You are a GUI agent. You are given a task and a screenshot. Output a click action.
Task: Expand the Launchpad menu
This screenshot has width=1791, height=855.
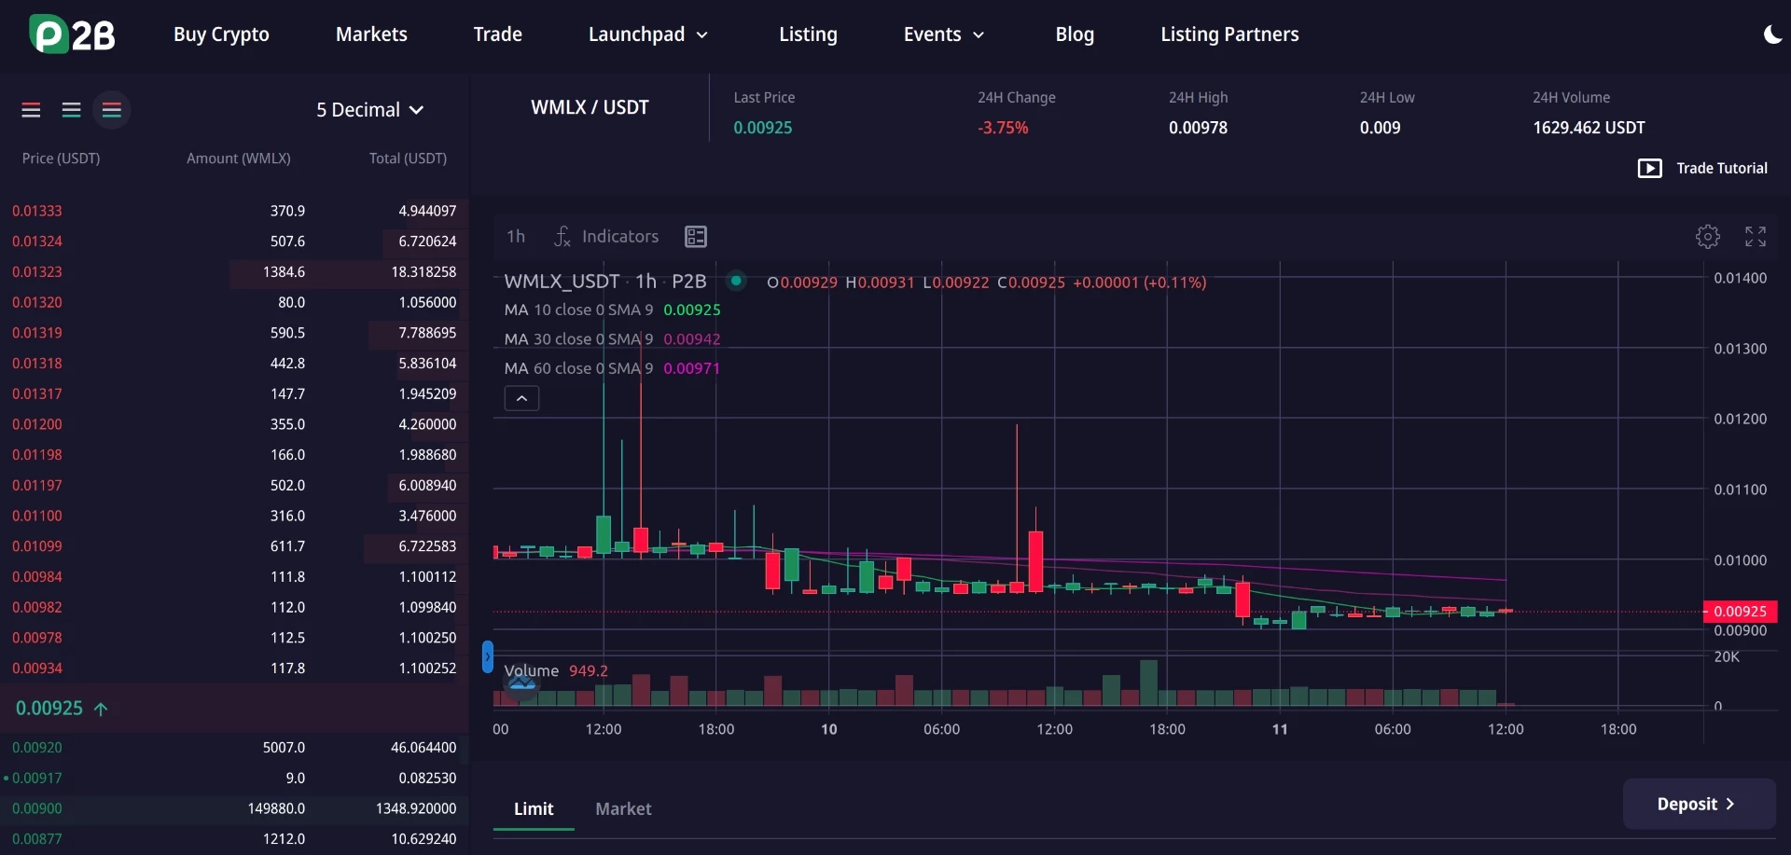[648, 34]
